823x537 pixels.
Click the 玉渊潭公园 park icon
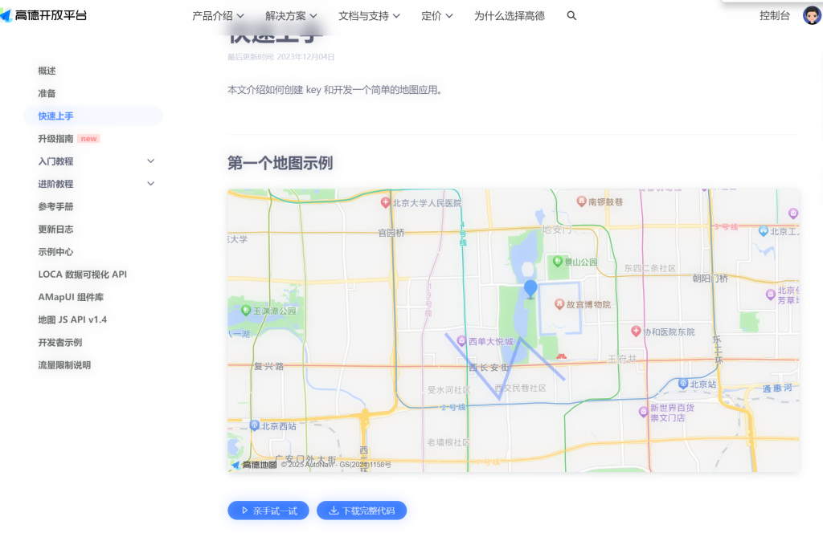(246, 311)
